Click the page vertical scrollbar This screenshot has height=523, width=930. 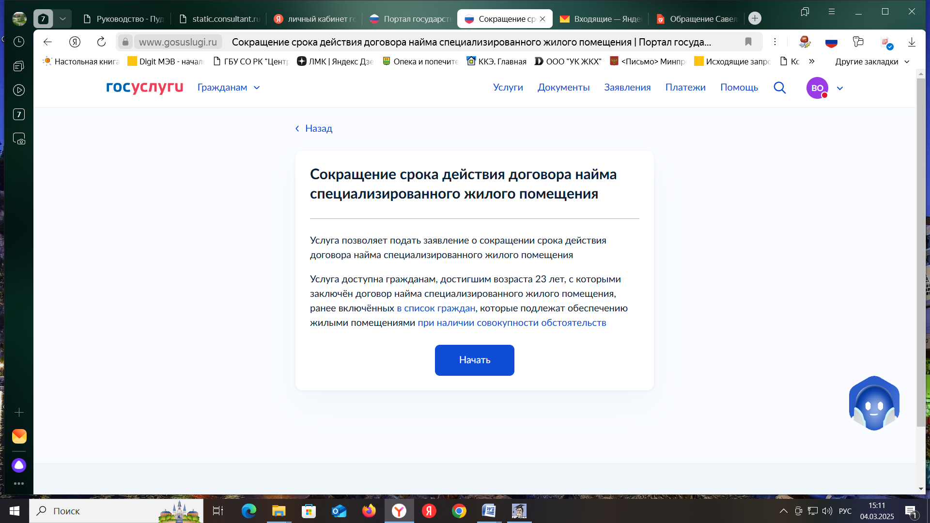coord(921,252)
